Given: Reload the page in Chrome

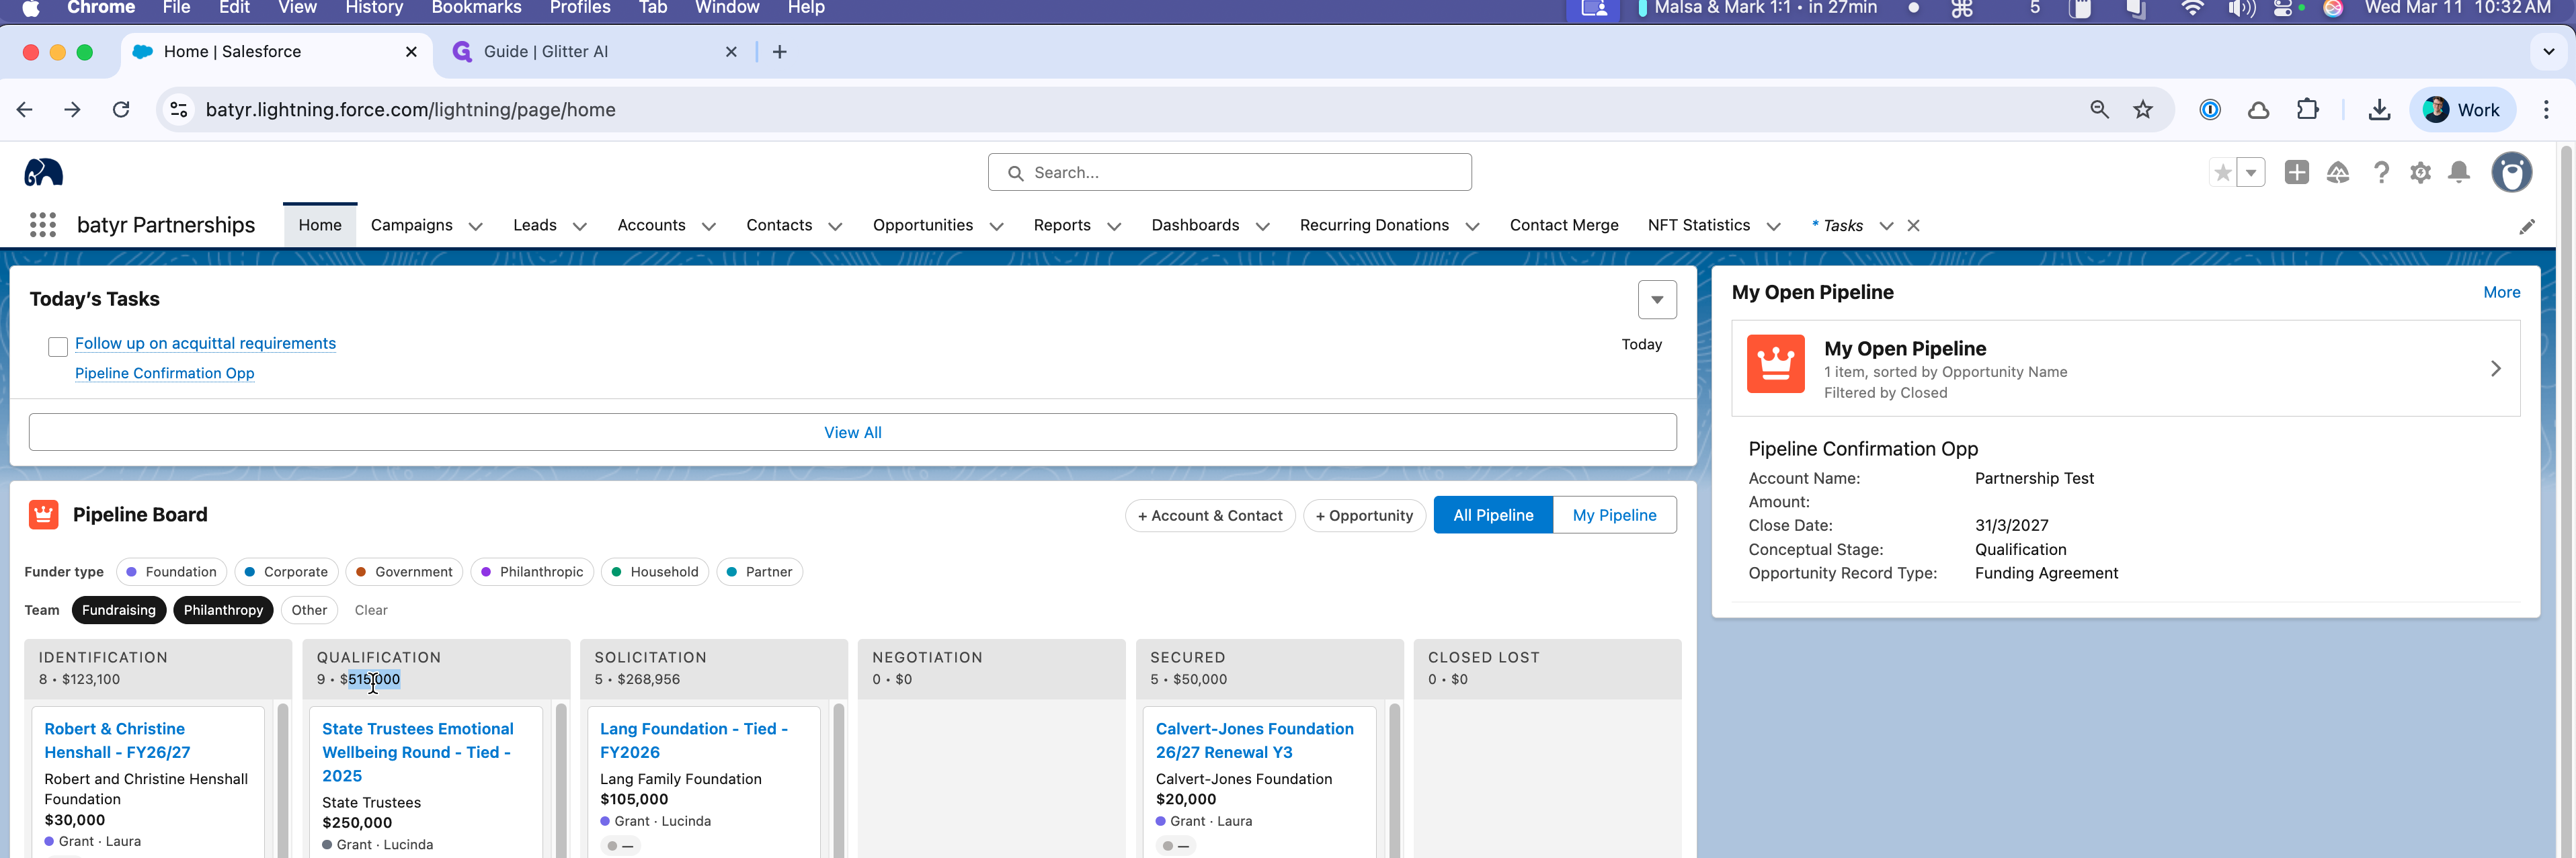Looking at the screenshot, I should coord(121,110).
